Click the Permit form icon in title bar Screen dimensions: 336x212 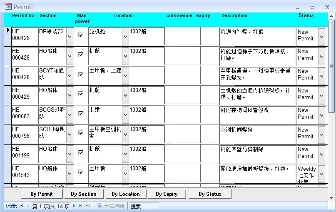tap(8, 7)
